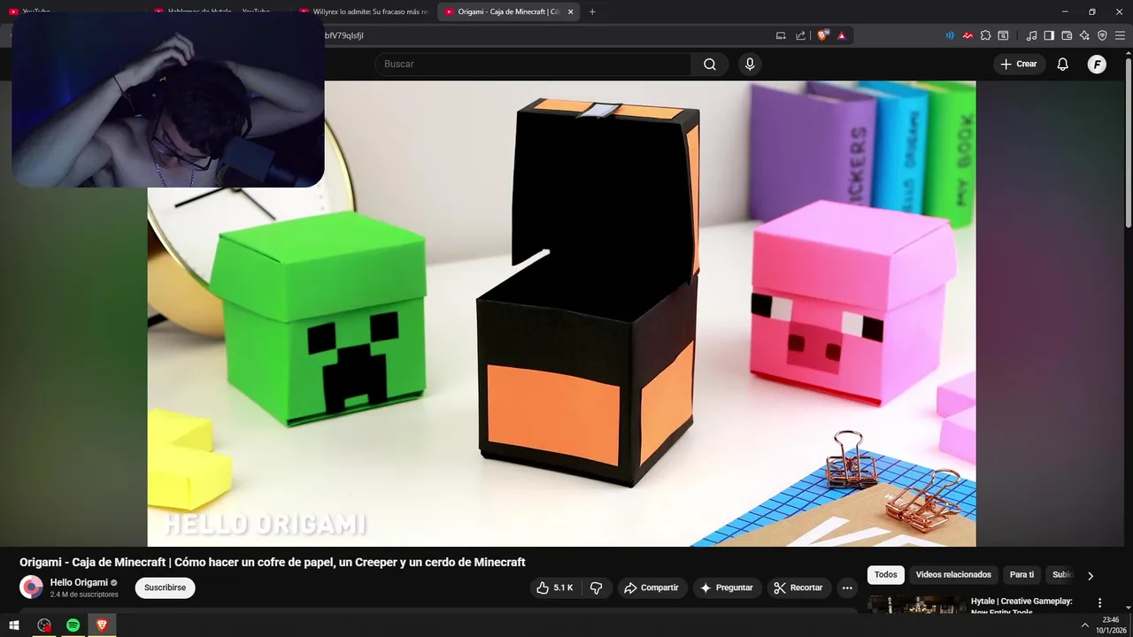Open the Hello Origami channel avatar

[x=31, y=587]
